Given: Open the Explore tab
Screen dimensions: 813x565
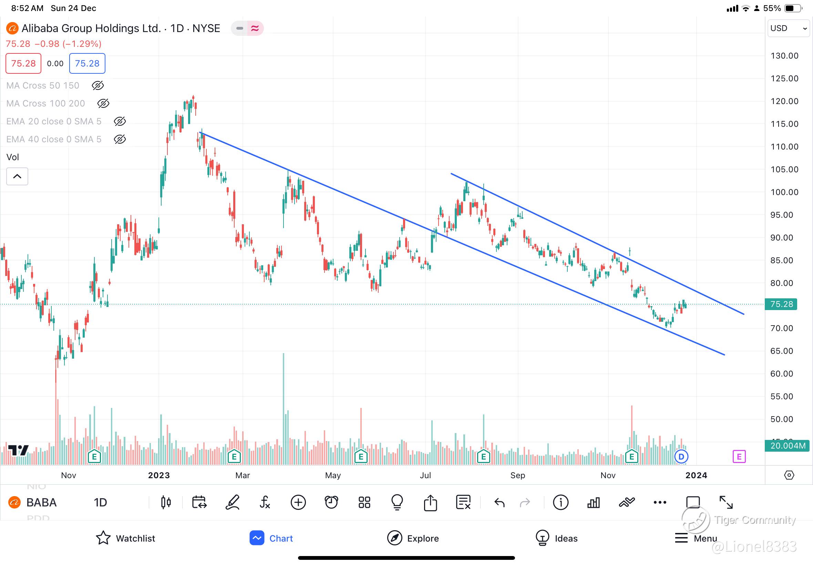Looking at the screenshot, I should pos(413,538).
